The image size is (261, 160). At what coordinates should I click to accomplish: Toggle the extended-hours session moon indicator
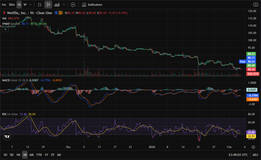pyautogui.click(x=56, y=13)
